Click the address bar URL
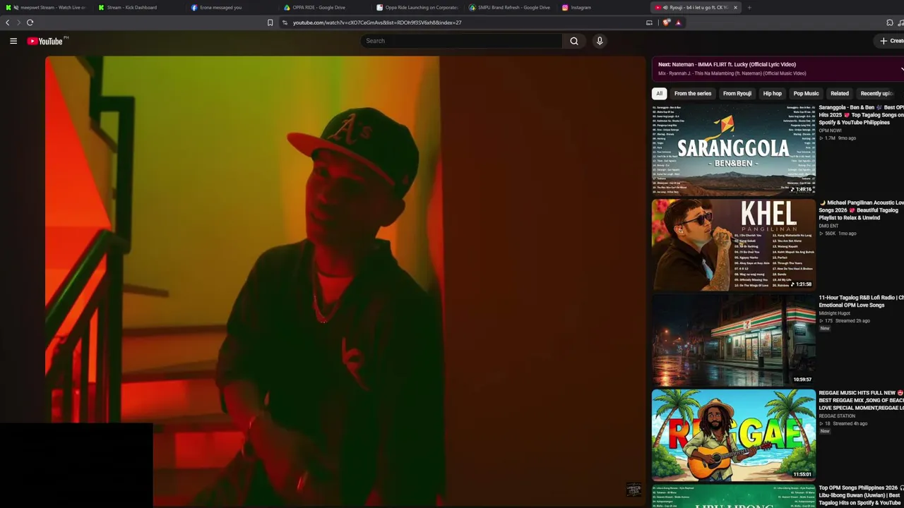The height and width of the screenshot is (508, 904). click(377, 23)
